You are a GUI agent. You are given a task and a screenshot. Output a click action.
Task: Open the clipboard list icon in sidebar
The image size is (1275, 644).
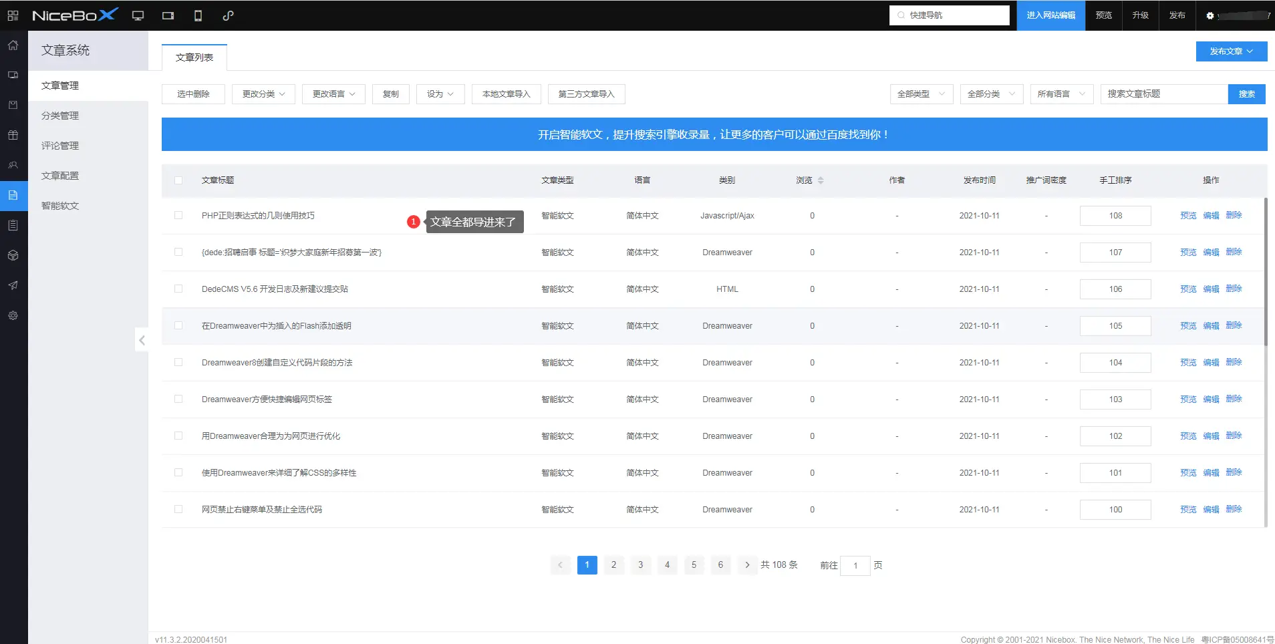point(13,225)
